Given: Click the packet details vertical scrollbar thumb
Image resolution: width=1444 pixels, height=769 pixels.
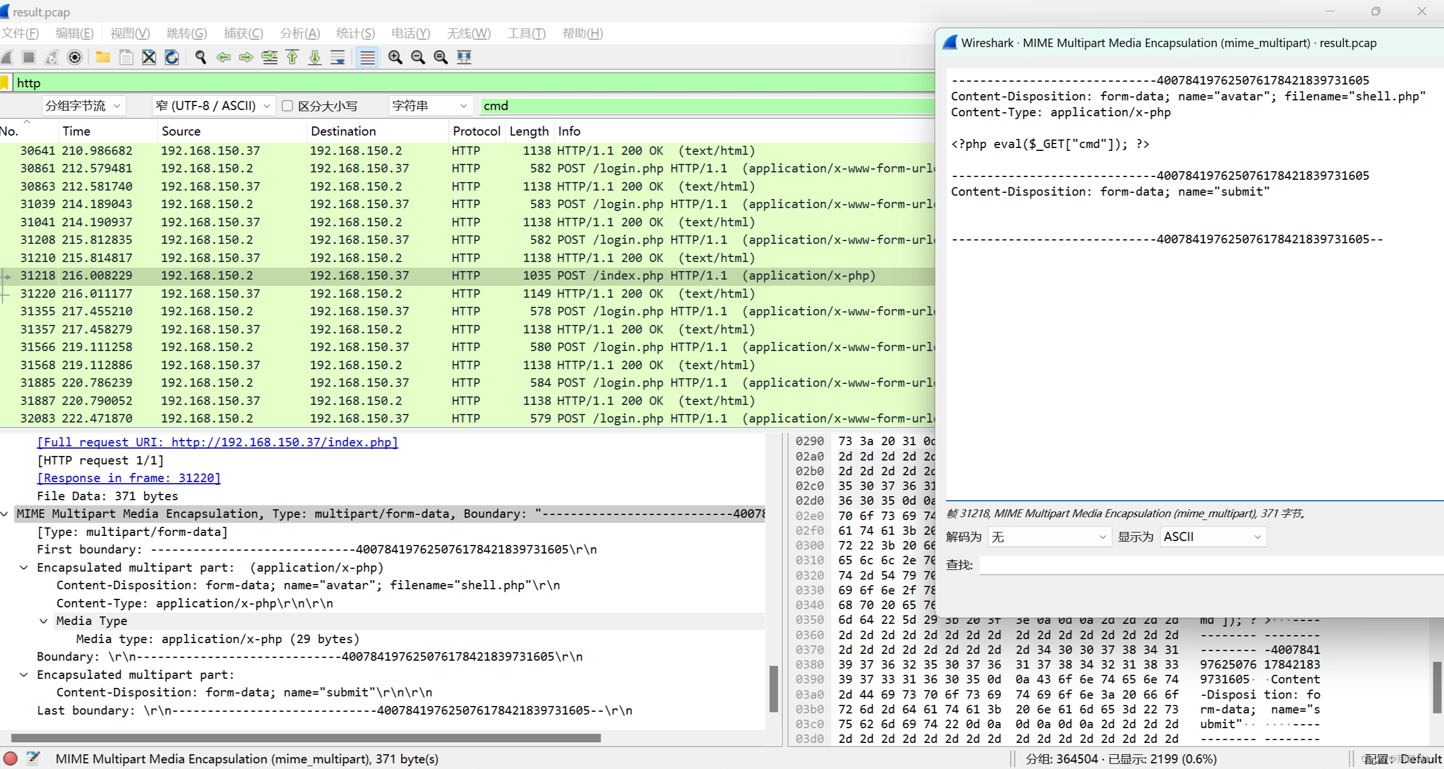Looking at the screenshot, I should (x=773, y=688).
